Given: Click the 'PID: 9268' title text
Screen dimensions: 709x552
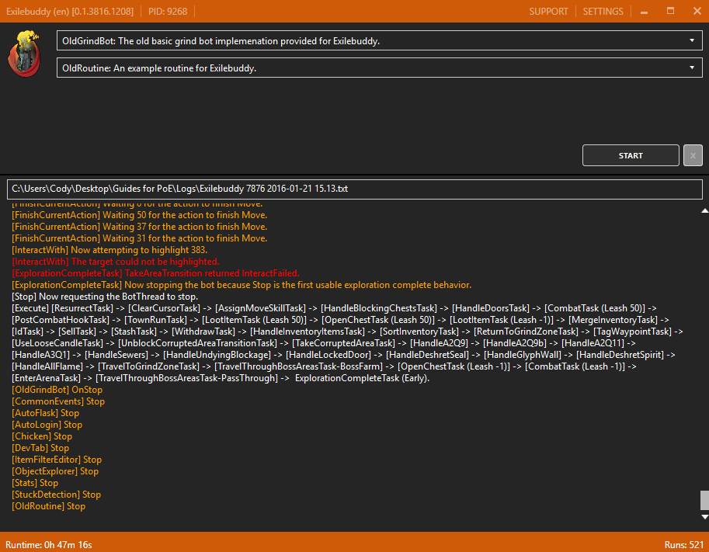Looking at the screenshot, I should 167,12.
